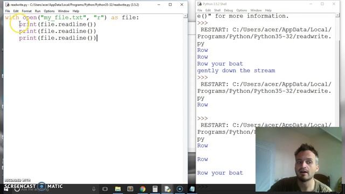The height and width of the screenshot is (194, 345).
Task: Click the 'with open("my_file.txt", "r") as file:' line
Action: (72, 17)
